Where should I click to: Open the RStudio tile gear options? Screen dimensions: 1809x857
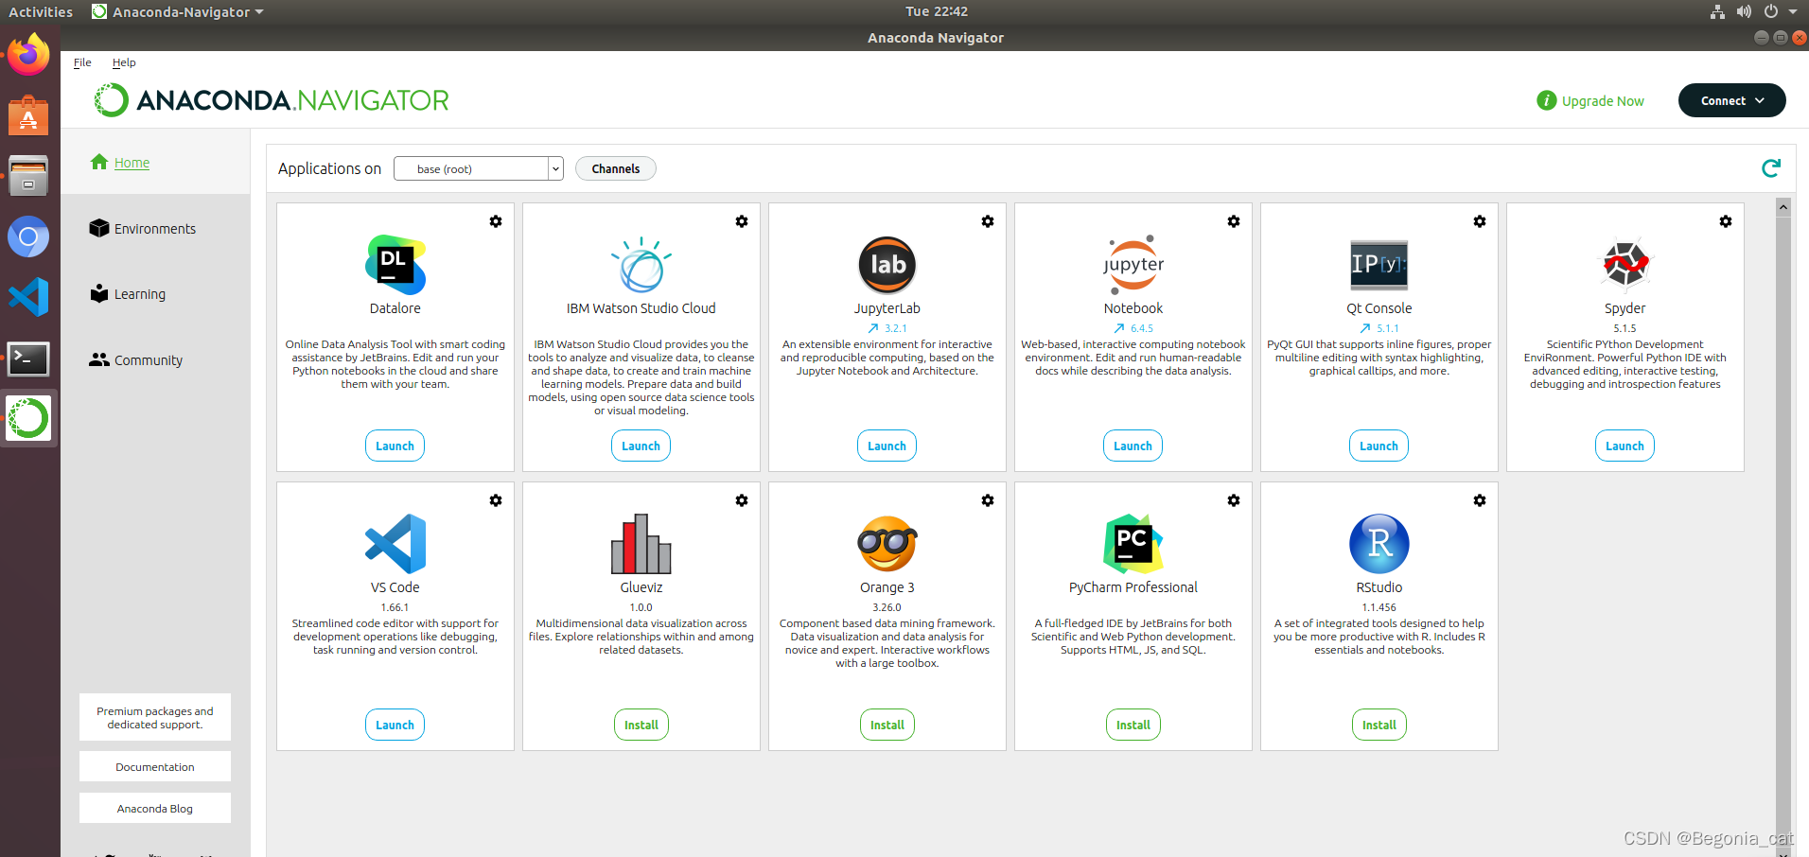pos(1480,500)
